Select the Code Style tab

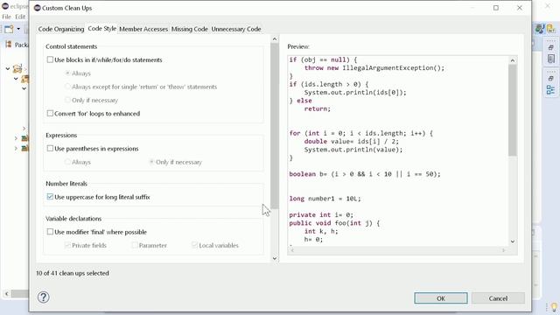pyautogui.click(x=101, y=29)
